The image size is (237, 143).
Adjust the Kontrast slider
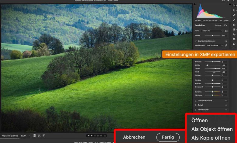212,62
